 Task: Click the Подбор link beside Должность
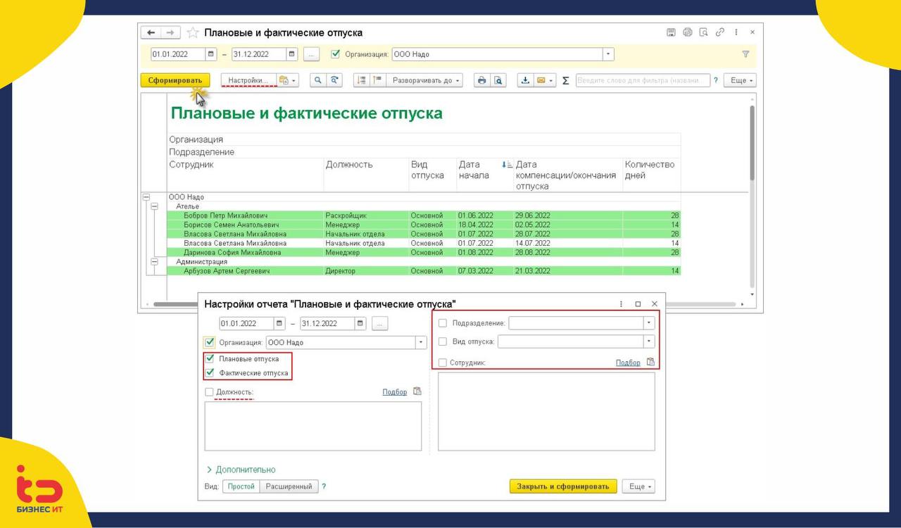click(394, 392)
